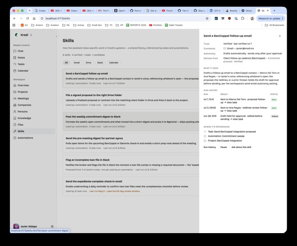Click 'Client follow-up cadence (BanCoppel)' link
This screenshot has width=297, height=246.
[244, 58]
